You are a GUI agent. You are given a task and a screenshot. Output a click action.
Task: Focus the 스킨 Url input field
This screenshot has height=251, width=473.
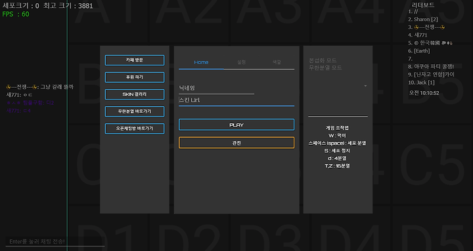coord(236,100)
